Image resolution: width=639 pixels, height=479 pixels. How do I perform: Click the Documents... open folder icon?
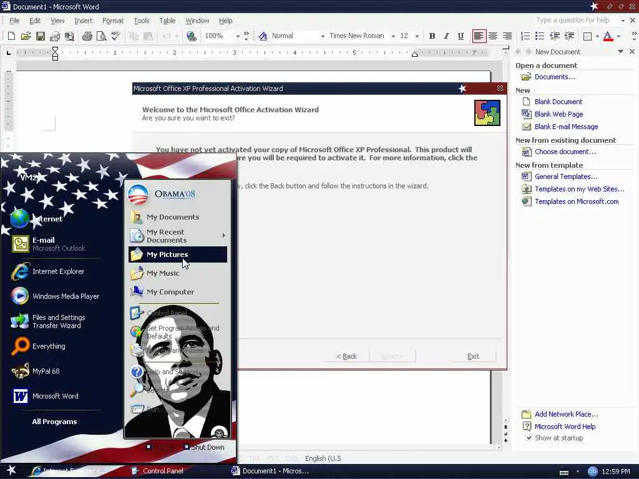[527, 77]
